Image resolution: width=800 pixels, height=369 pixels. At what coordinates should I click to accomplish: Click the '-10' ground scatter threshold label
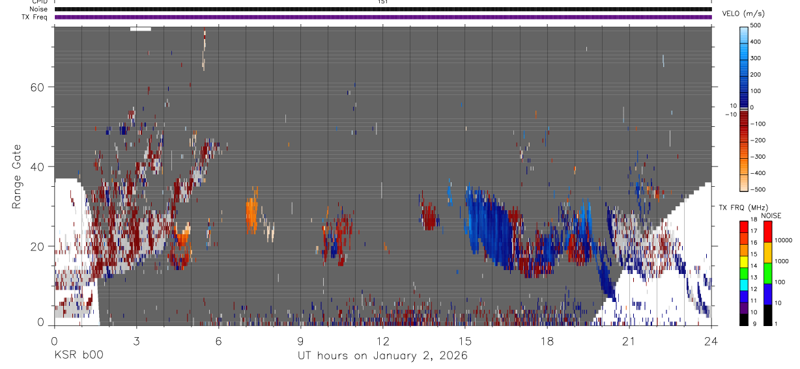point(730,115)
